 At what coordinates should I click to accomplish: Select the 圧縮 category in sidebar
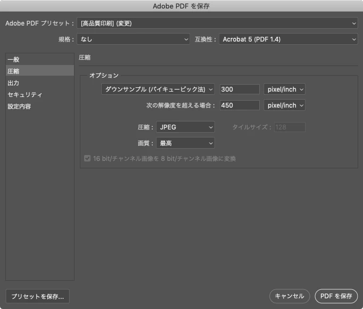coord(40,71)
